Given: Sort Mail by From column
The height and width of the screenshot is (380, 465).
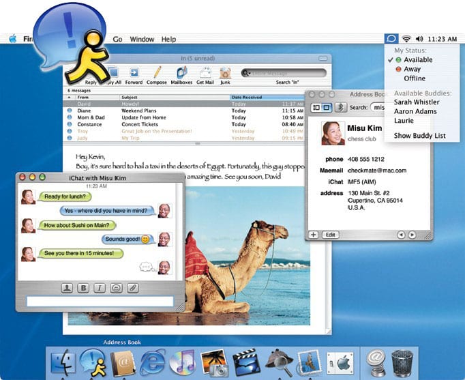Looking at the screenshot, I should pos(98,97).
